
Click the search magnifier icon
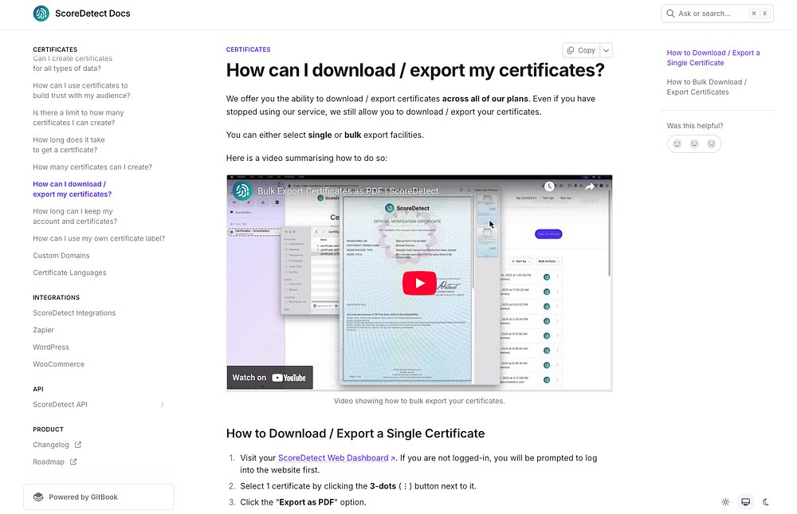(x=670, y=14)
